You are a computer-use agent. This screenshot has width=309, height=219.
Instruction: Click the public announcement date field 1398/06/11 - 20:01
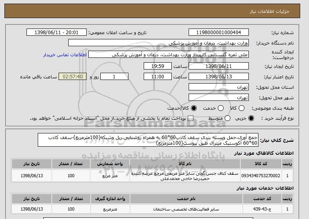57,33
